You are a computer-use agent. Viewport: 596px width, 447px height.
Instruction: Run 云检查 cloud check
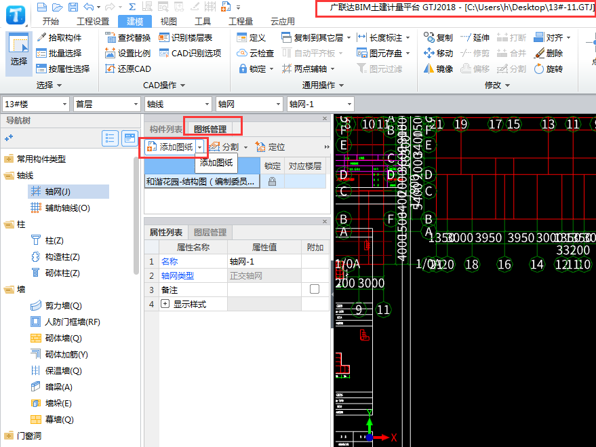pos(255,53)
